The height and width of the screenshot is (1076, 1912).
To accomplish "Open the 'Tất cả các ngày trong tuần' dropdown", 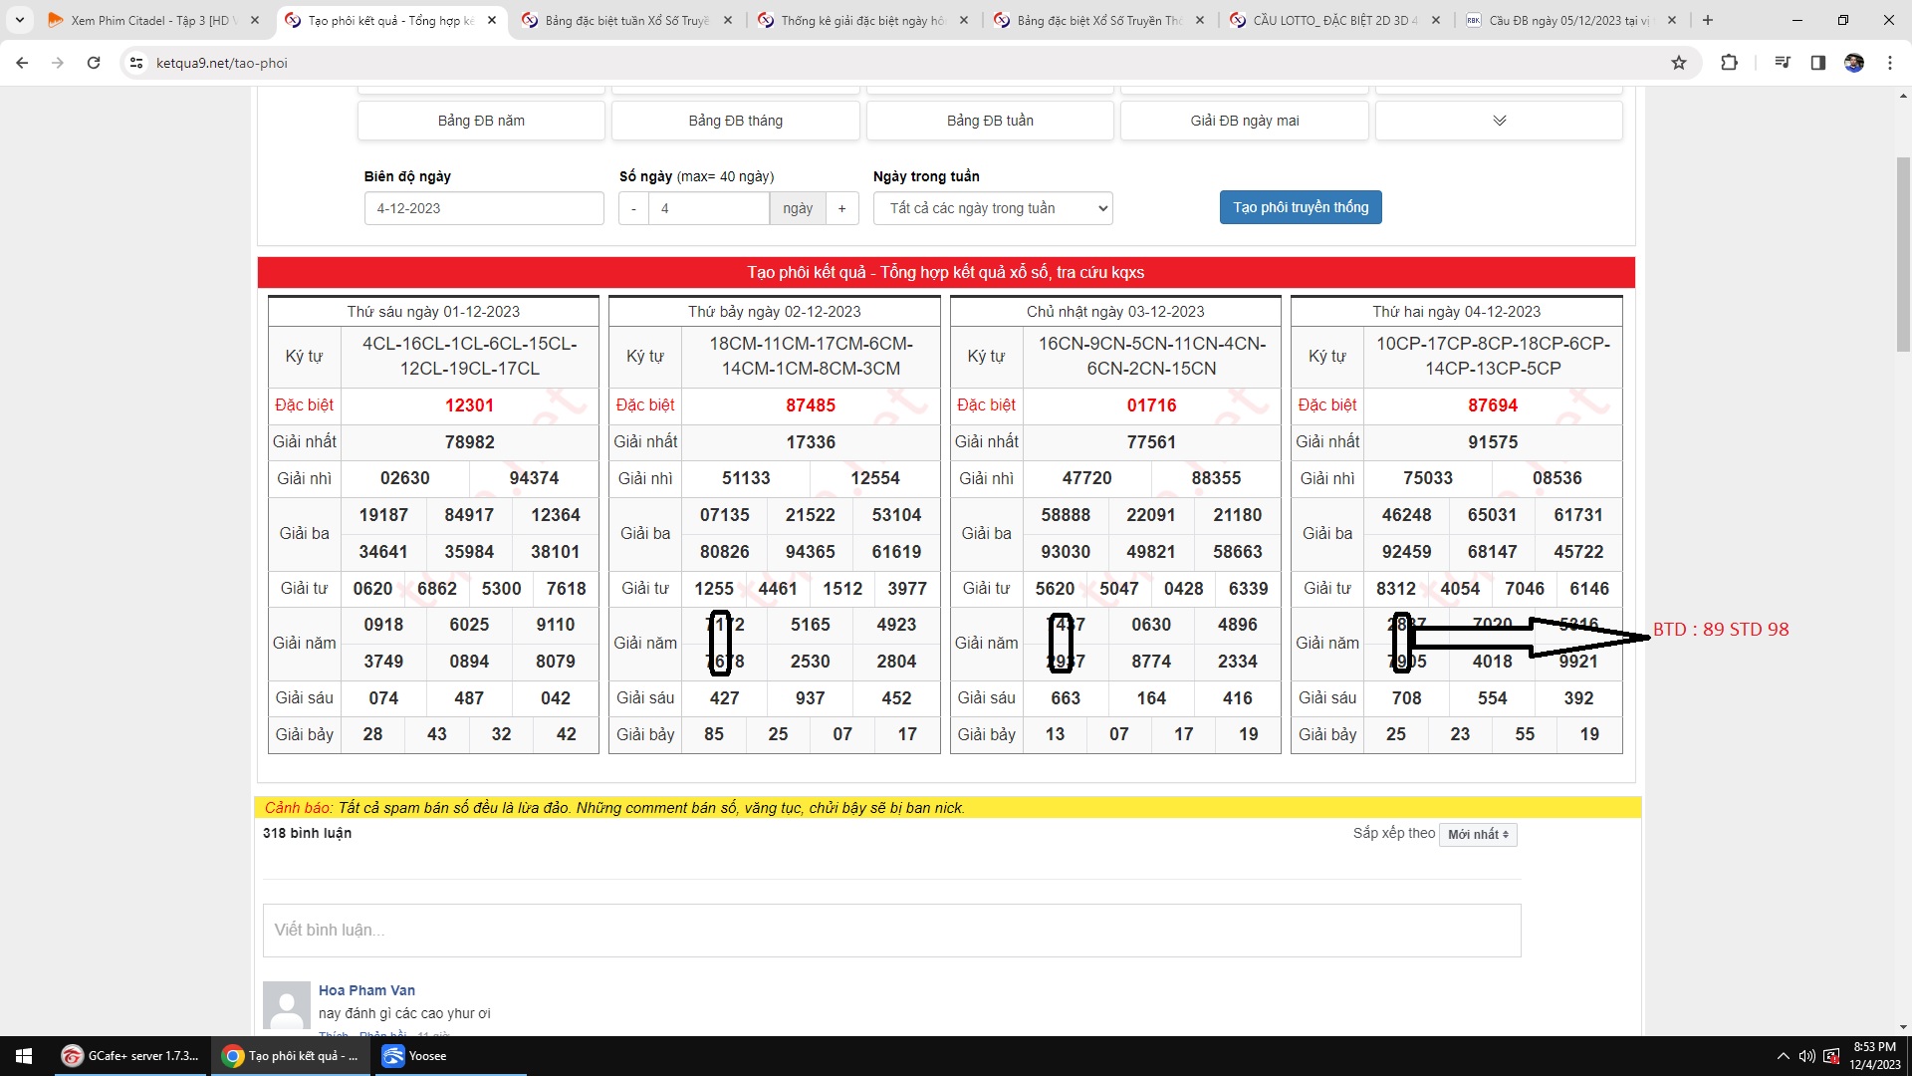I will point(992,208).
